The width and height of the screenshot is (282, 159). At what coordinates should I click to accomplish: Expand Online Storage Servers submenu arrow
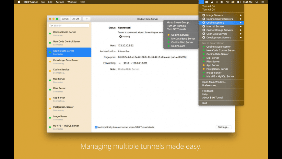(x=241, y=30)
